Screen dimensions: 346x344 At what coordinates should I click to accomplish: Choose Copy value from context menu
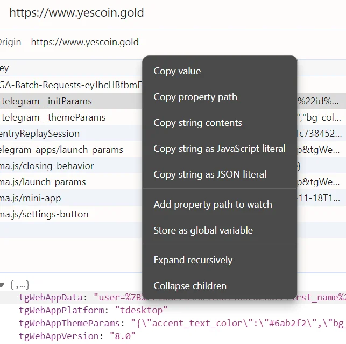(x=220, y=71)
